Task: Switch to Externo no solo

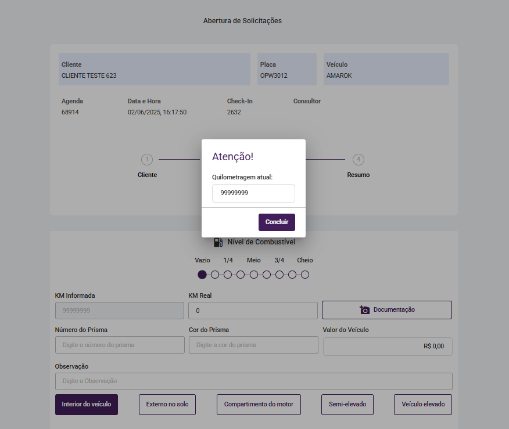Action: click(167, 405)
